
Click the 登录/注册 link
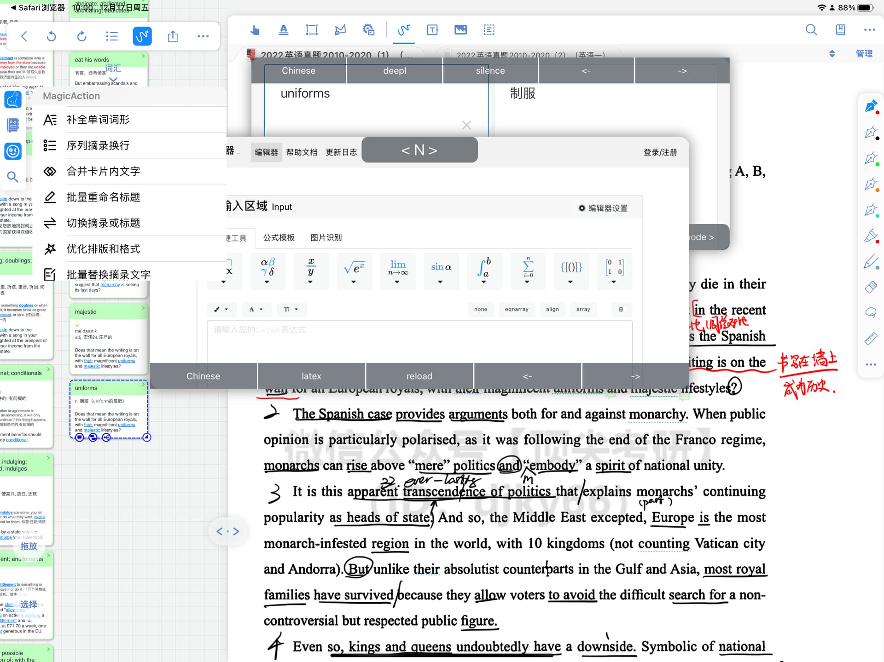coord(660,152)
